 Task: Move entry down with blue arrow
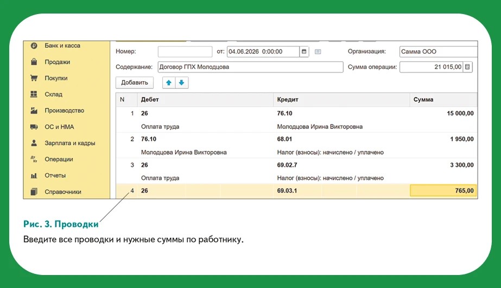(x=181, y=83)
